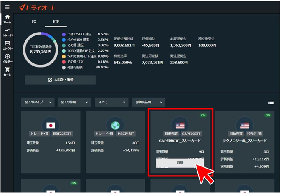Viewport: 281px width, 194px height.
Task: Click +125,862円 on 日経225ETF card
Action: [66, 151]
